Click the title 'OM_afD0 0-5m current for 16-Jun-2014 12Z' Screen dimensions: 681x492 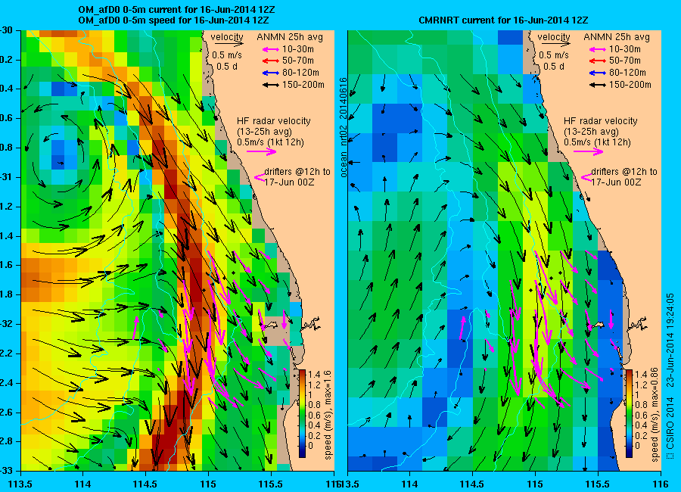[x=176, y=10]
